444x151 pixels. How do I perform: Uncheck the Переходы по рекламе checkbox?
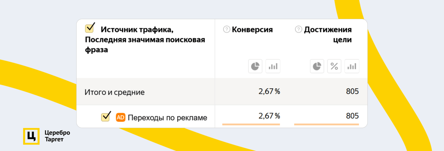pos(106,117)
